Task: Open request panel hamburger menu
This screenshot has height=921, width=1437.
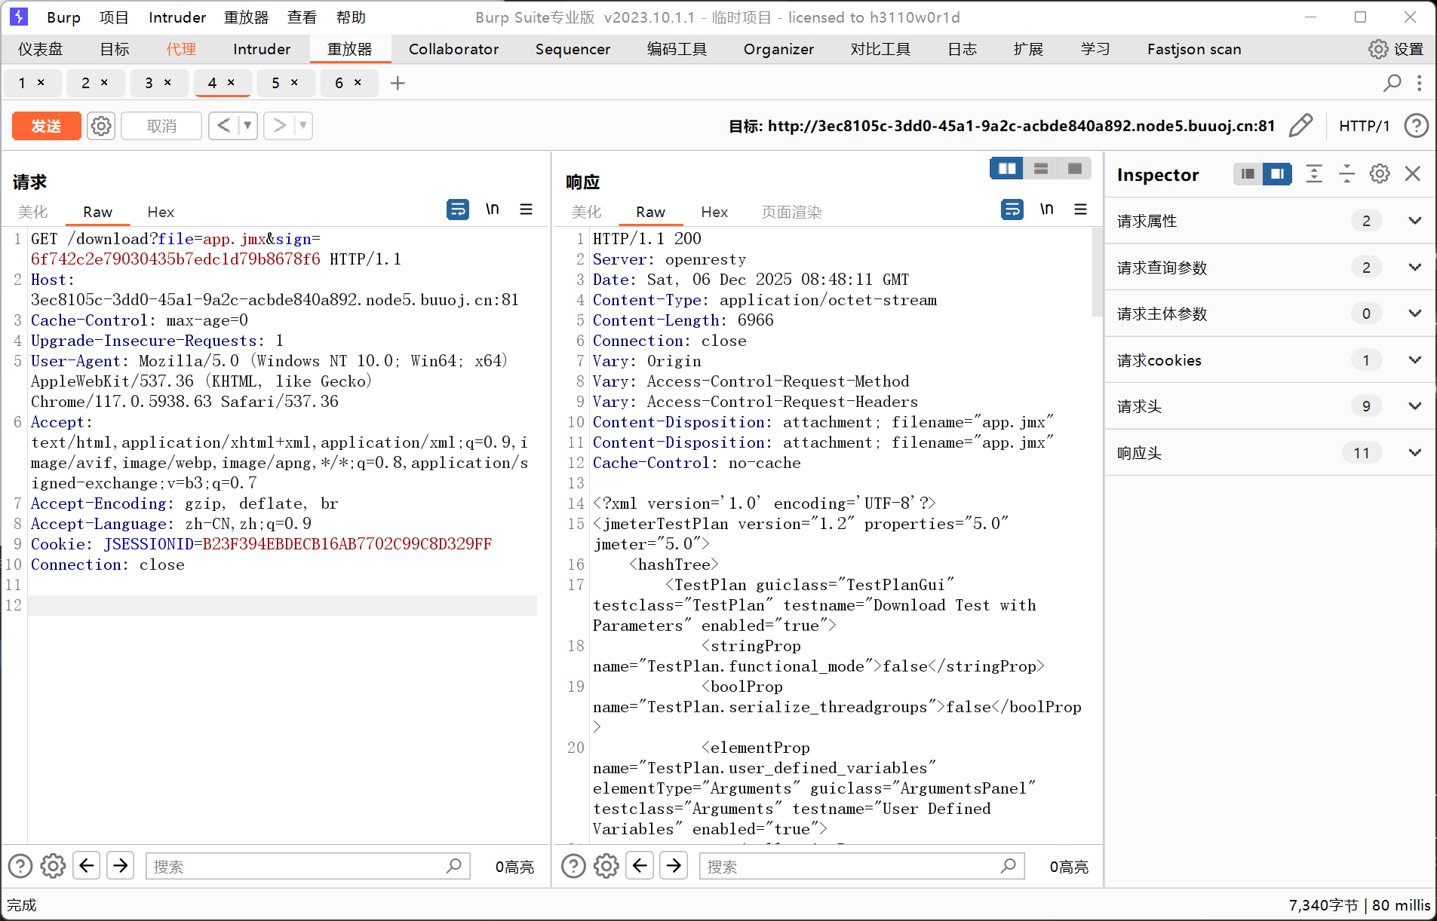Action: pos(527,210)
